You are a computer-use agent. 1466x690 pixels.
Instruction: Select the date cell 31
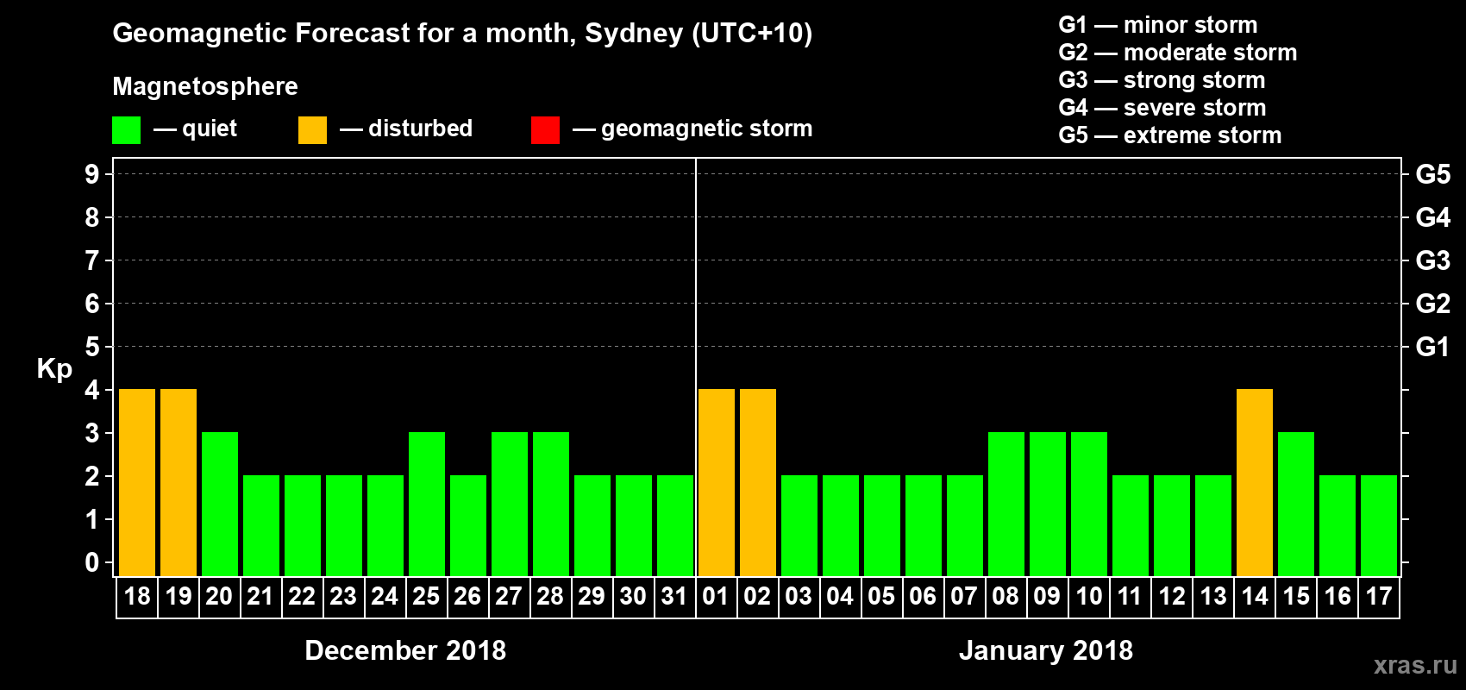pyautogui.click(x=675, y=597)
